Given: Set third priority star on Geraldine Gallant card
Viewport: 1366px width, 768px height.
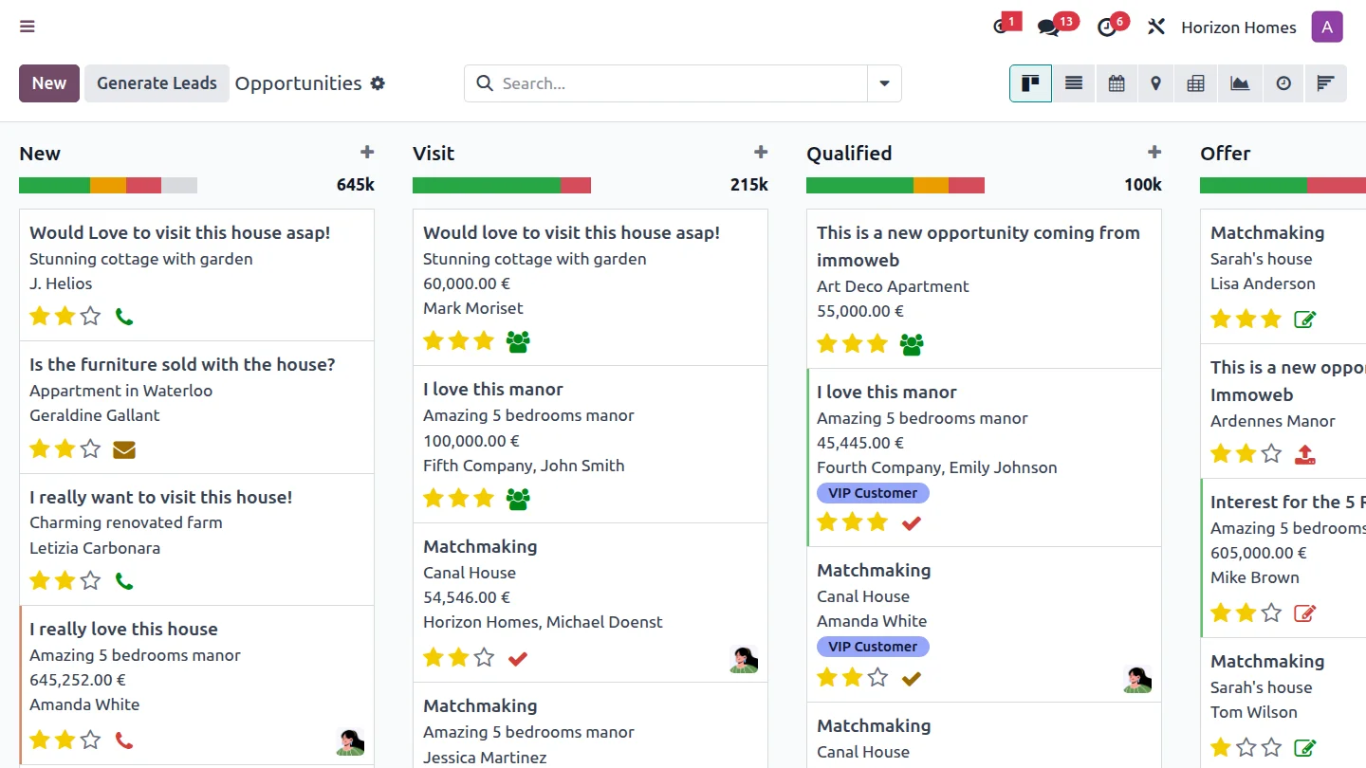Looking at the screenshot, I should tap(90, 448).
